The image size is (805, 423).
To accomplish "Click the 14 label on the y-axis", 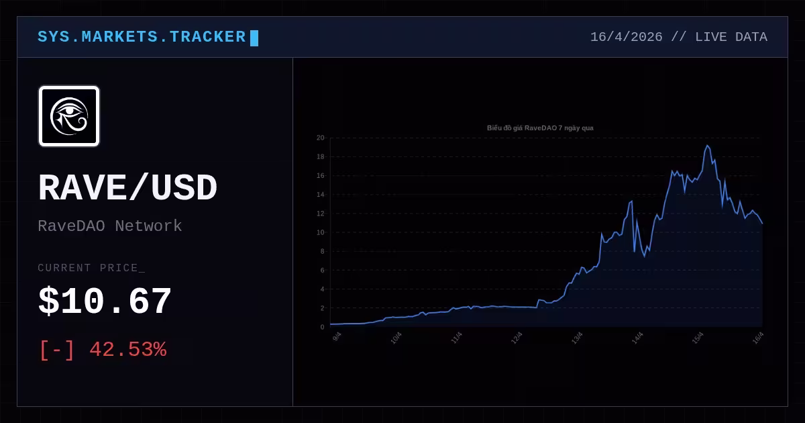I will [321, 195].
